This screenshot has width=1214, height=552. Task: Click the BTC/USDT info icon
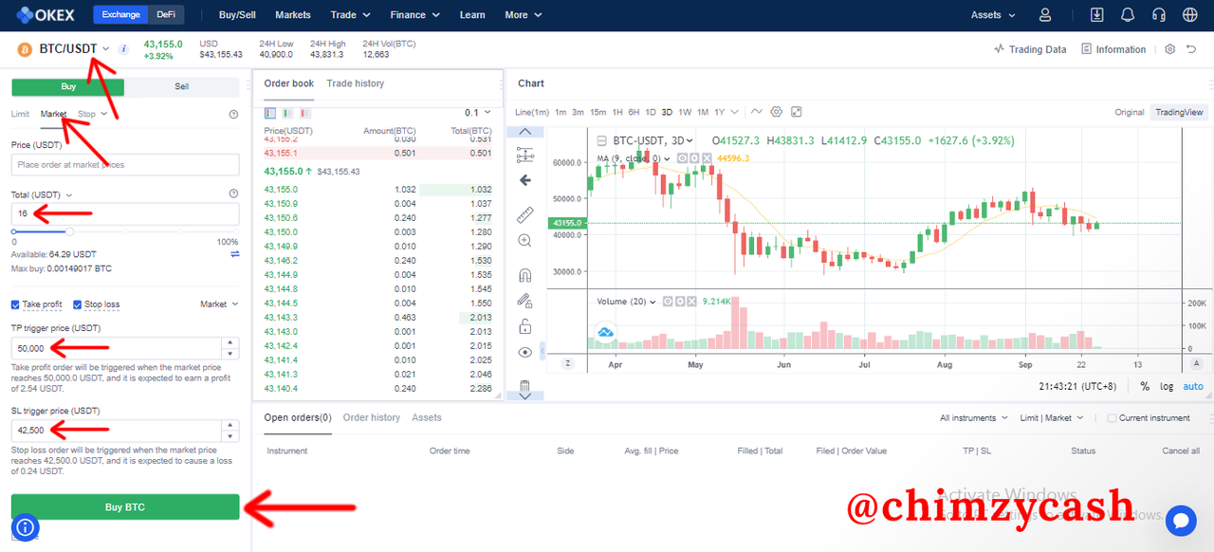pos(123,48)
